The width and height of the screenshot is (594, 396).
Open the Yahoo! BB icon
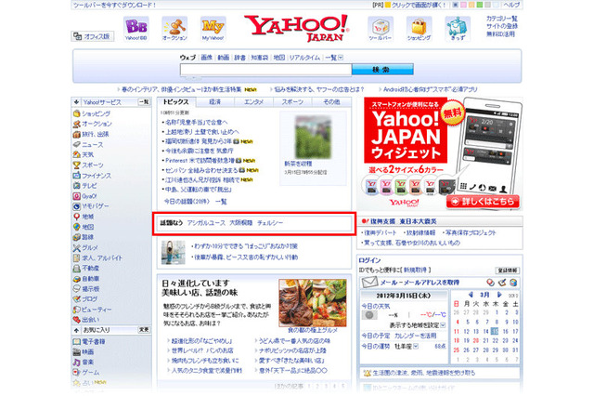tap(136, 29)
